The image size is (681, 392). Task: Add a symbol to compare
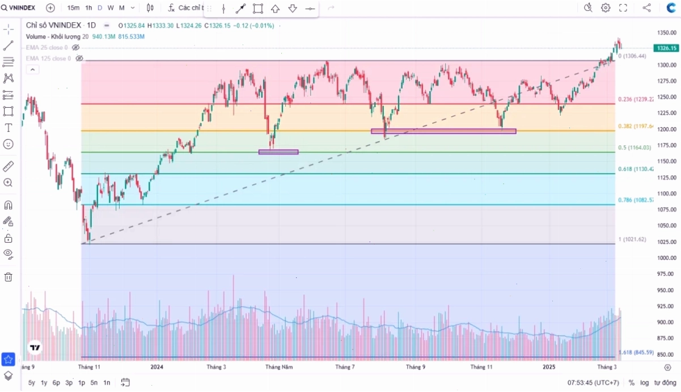[50, 8]
